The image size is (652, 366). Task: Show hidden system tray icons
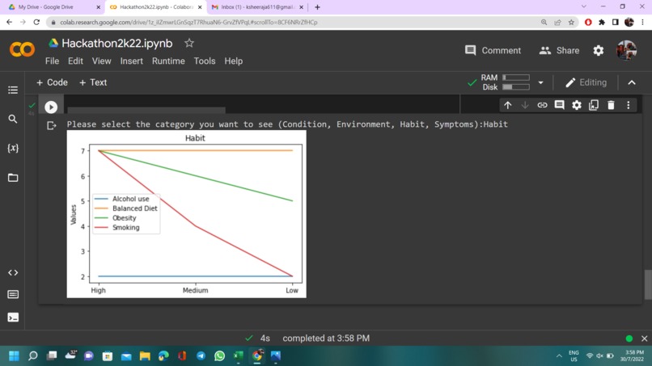(x=559, y=356)
